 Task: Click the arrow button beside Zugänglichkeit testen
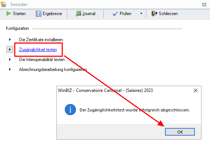point(10,49)
